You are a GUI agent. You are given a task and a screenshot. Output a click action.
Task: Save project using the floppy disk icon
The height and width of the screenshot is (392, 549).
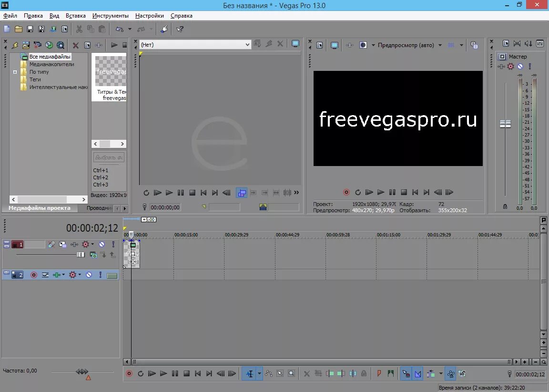(30, 29)
